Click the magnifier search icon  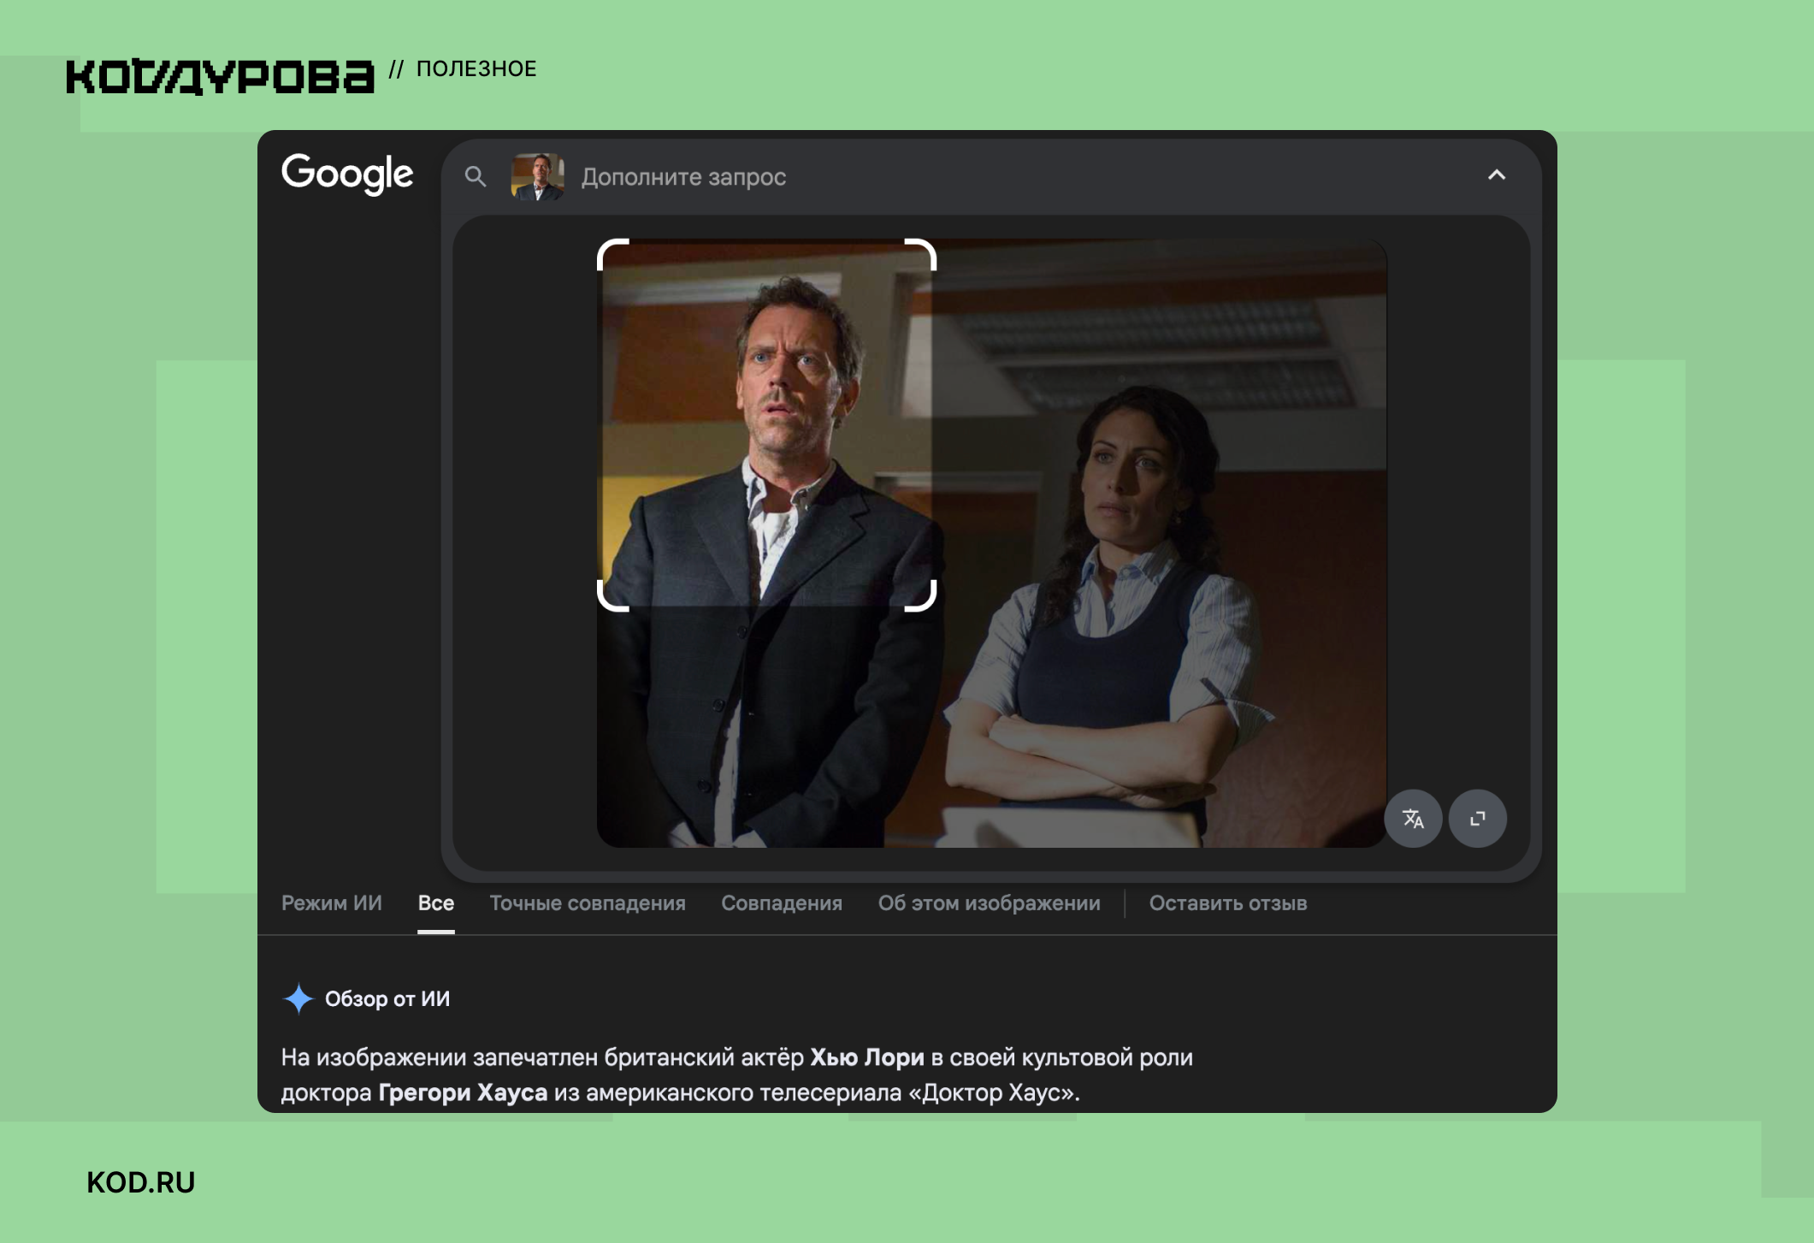tap(476, 177)
